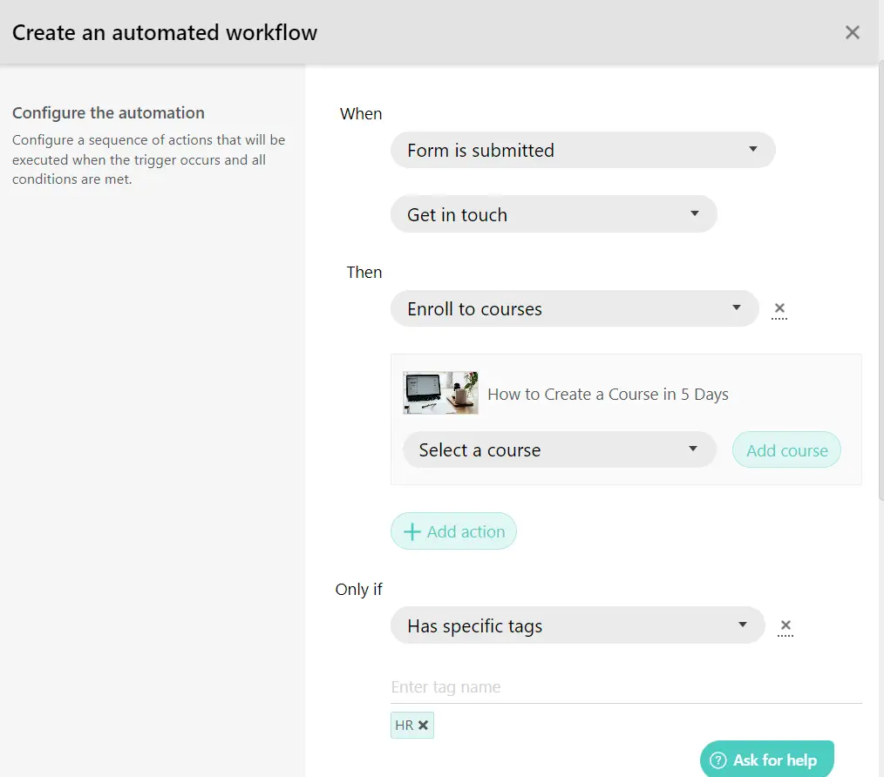The height and width of the screenshot is (777, 884).
Task: Click the question mark help icon
Action: point(718,760)
